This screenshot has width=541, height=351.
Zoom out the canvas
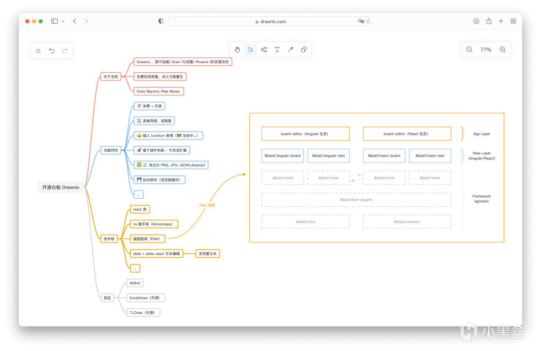coord(469,49)
